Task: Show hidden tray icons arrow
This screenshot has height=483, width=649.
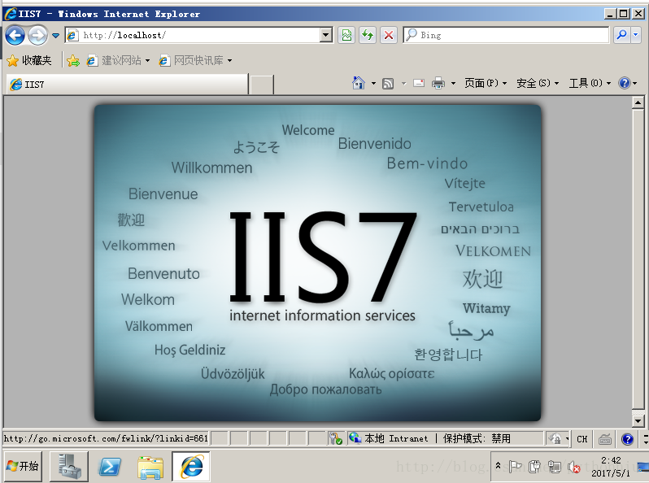Action: coord(499,466)
